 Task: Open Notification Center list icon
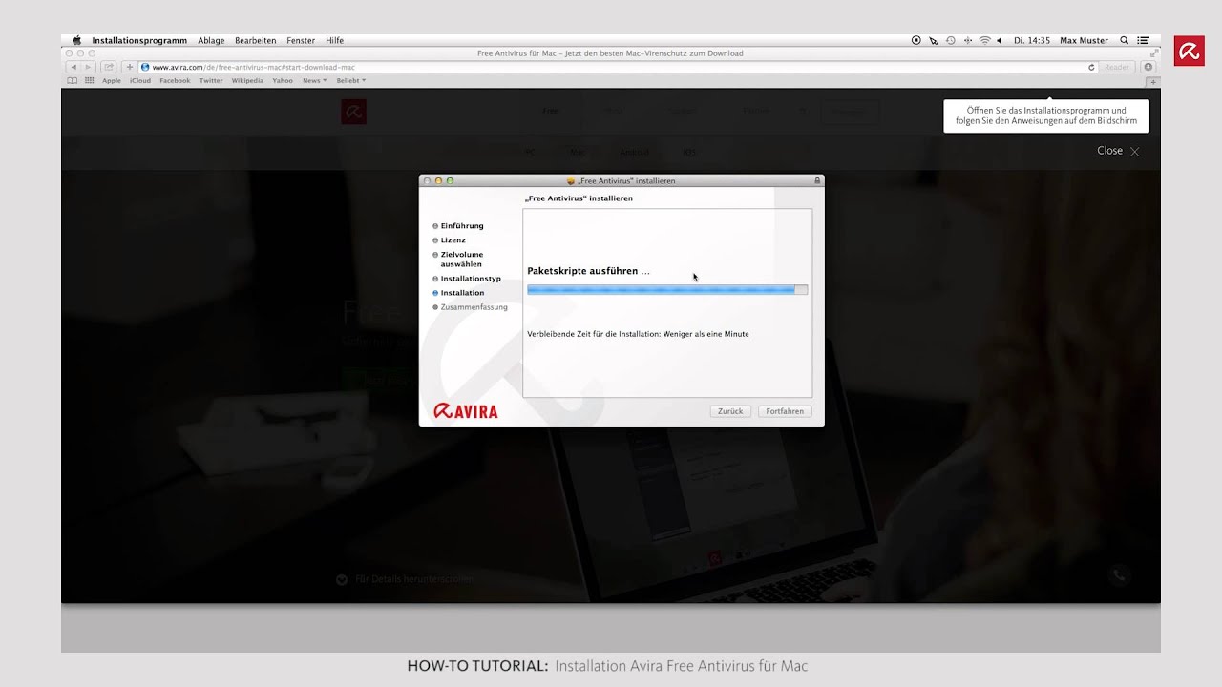[1143, 41]
